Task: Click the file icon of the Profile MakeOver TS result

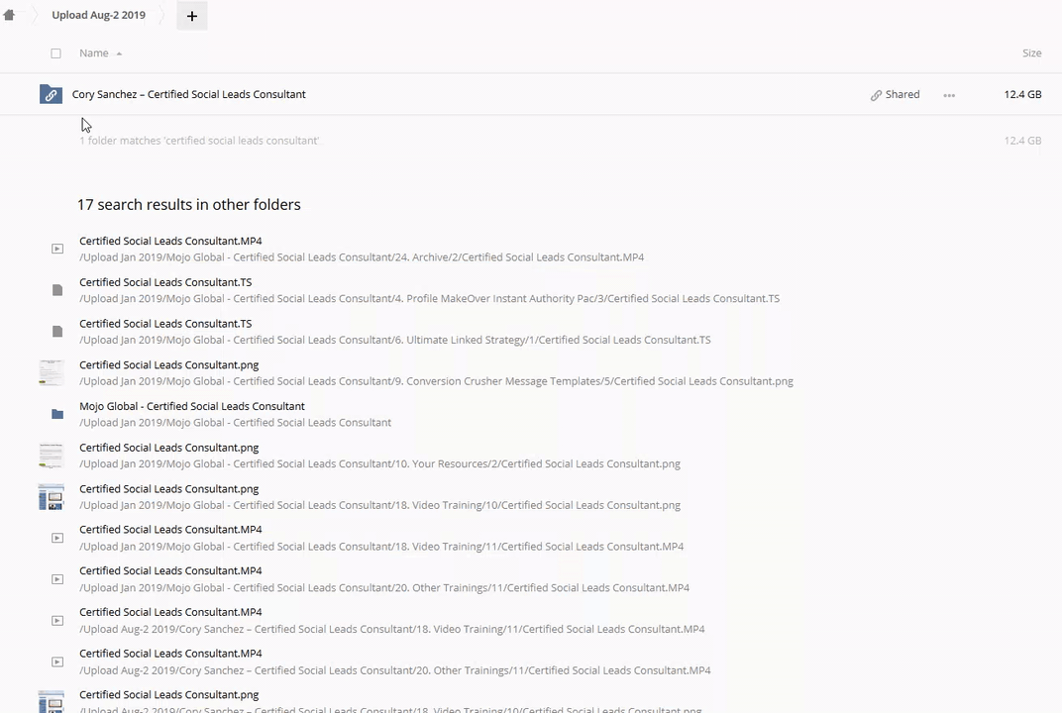Action: [x=57, y=290]
